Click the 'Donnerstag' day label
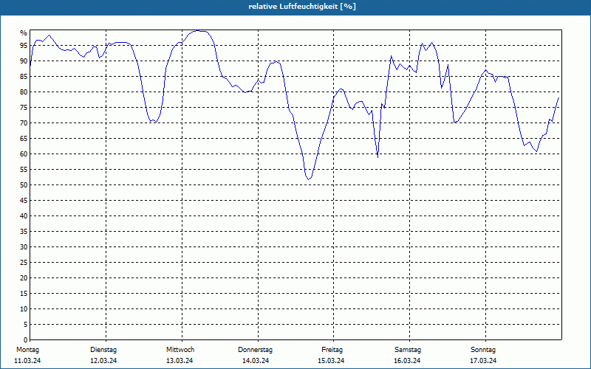The width and height of the screenshot is (591, 369). coord(255,350)
